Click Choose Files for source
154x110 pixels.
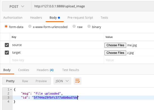(115, 45)
